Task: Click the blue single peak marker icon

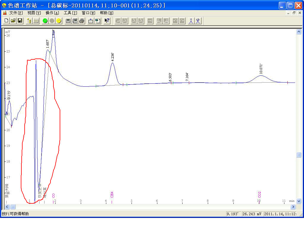Action: pos(191,21)
